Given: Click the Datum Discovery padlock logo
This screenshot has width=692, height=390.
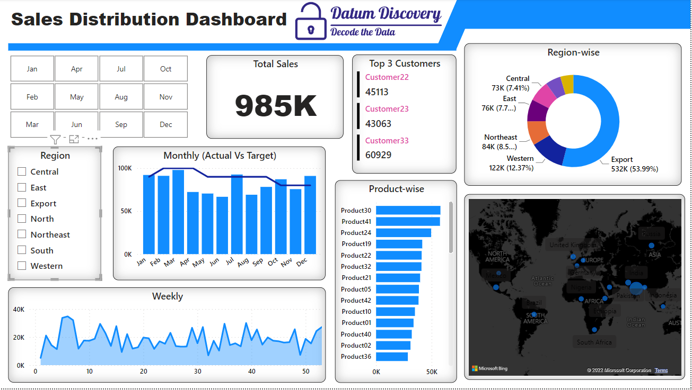Looking at the screenshot, I should click(311, 21).
